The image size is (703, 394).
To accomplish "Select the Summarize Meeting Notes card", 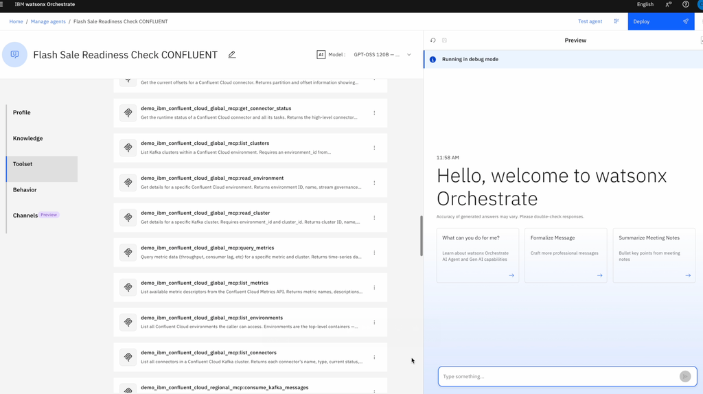I will point(654,255).
